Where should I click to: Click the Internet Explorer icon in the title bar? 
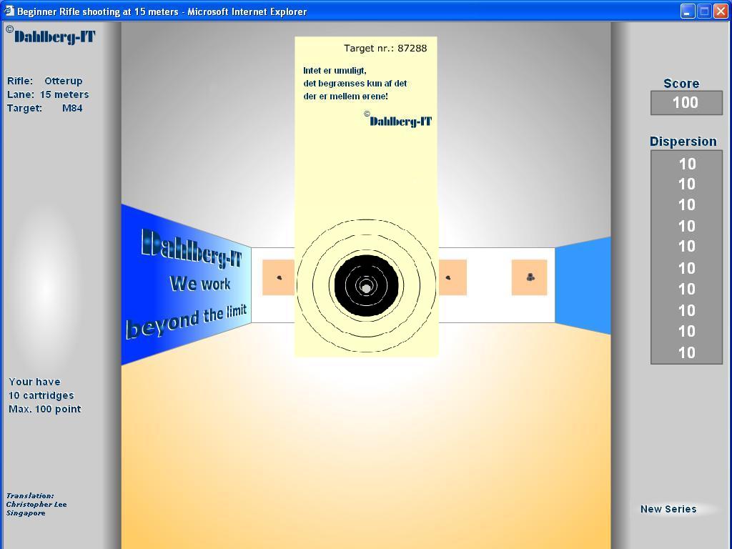[x=9, y=11]
